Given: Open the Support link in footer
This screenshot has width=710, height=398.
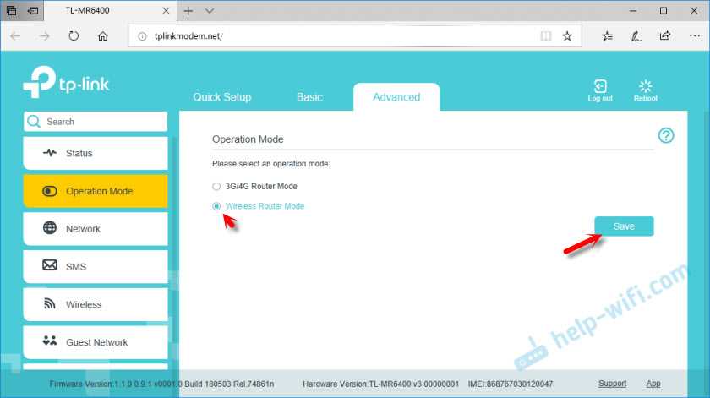Looking at the screenshot, I should pyautogui.click(x=612, y=384).
